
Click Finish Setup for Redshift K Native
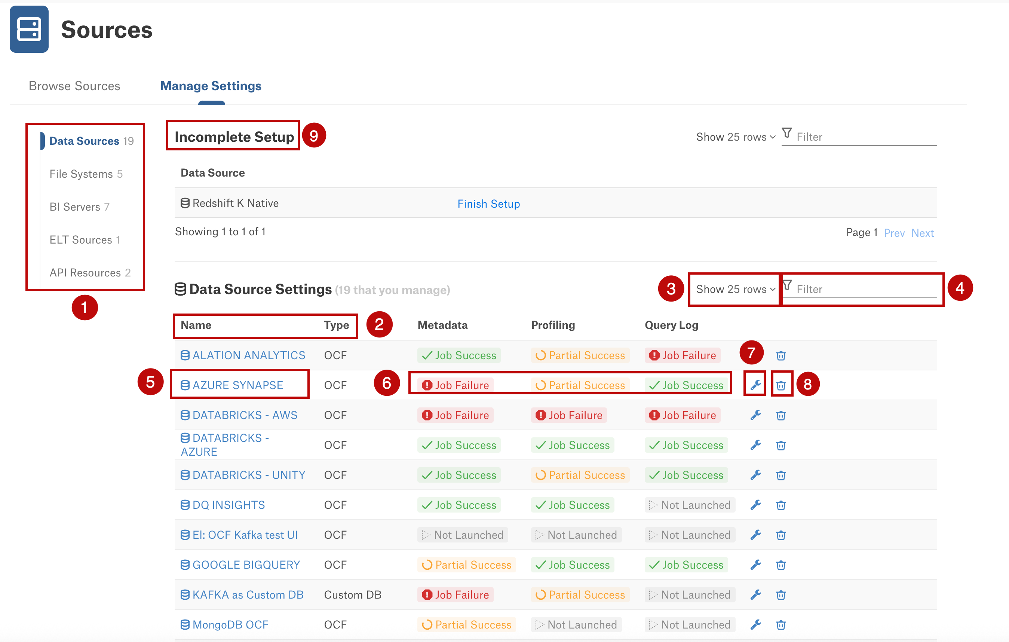pos(488,204)
